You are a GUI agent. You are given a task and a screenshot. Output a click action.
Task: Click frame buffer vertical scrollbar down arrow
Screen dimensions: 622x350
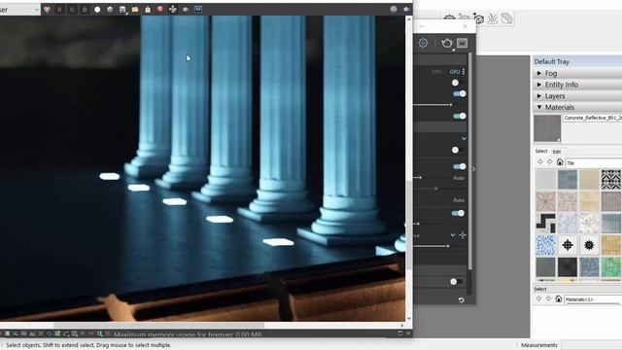pos(408,318)
